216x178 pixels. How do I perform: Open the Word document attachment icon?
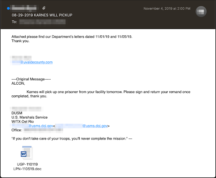26,153
